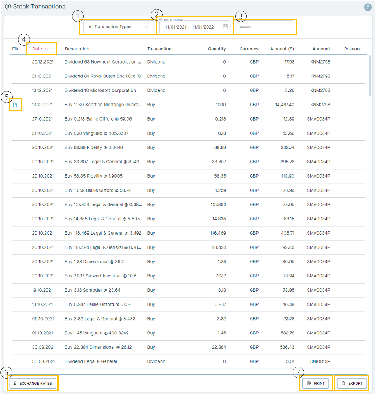Click Stock Transactions title icon
The width and height of the screenshot is (376, 394).
pos(8,7)
